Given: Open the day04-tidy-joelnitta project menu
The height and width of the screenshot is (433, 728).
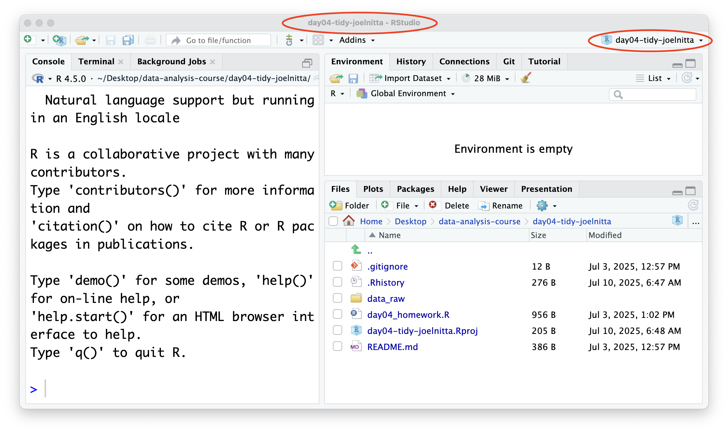Looking at the screenshot, I should [x=652, y=40].
